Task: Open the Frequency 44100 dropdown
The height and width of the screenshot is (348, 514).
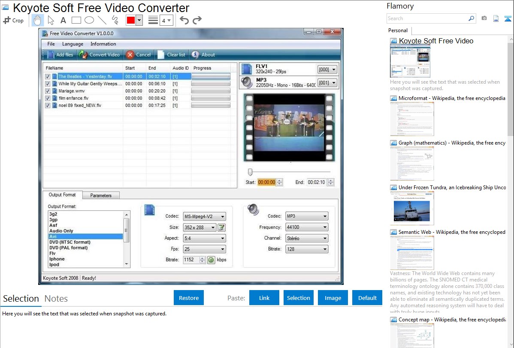Action: coord(306,227)
